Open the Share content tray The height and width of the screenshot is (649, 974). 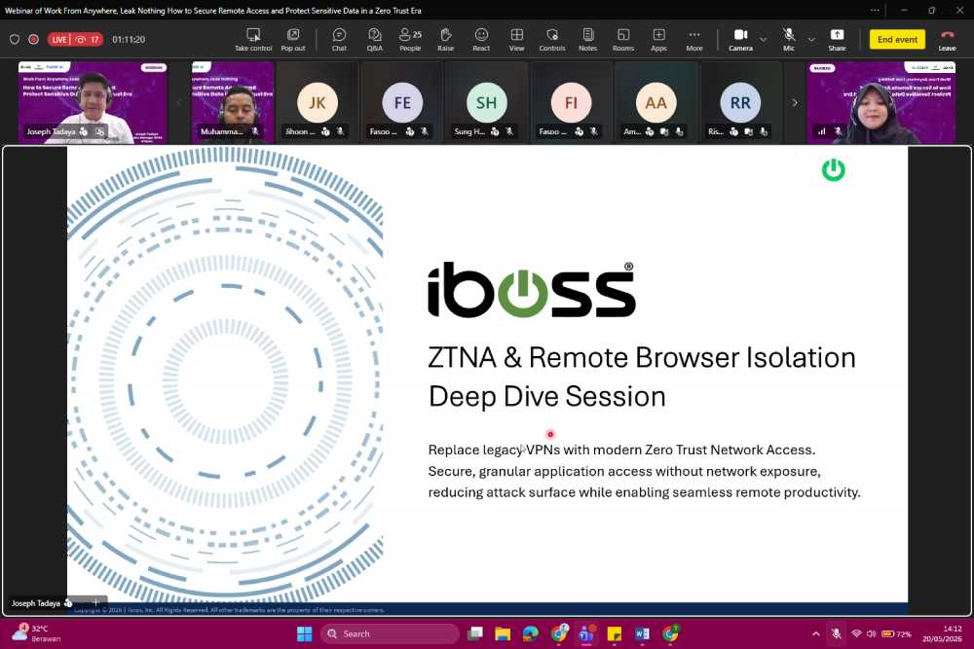pos(837,40)
